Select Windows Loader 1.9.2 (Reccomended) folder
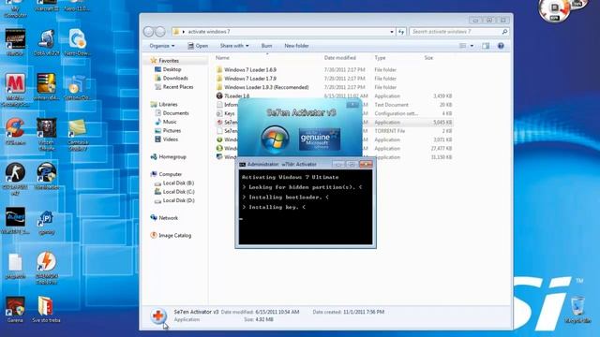This screenshot has height=337, width=600. 266,87
